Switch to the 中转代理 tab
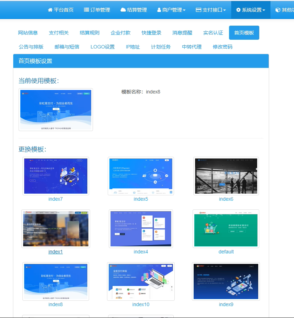The image size is (294, 318). click(x=192, y=47)
